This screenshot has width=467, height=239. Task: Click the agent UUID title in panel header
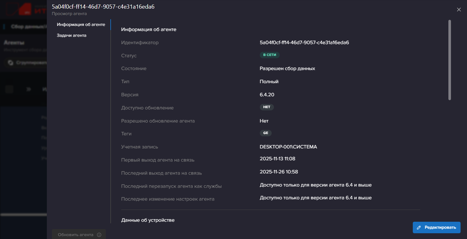click(103, 7)
